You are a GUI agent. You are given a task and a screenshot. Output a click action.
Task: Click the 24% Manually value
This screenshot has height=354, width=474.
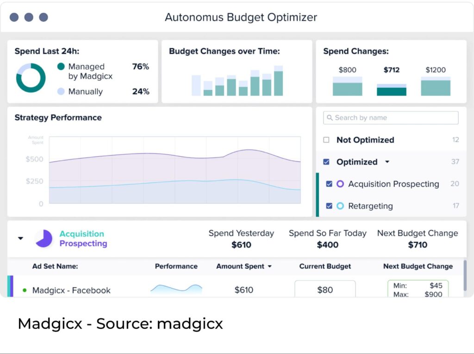141,92
